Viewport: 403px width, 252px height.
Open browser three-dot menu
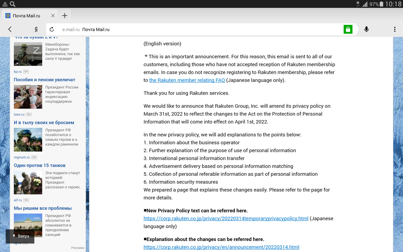coord(394,29)
